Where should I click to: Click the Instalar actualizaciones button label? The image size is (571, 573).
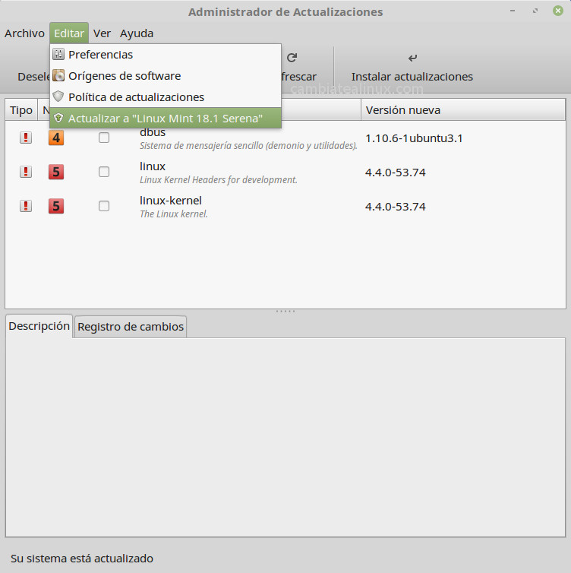click(x=412, y=77)
